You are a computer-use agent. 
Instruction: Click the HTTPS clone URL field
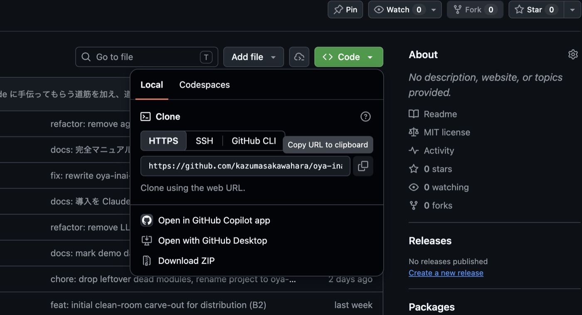[x=245, y=166]
